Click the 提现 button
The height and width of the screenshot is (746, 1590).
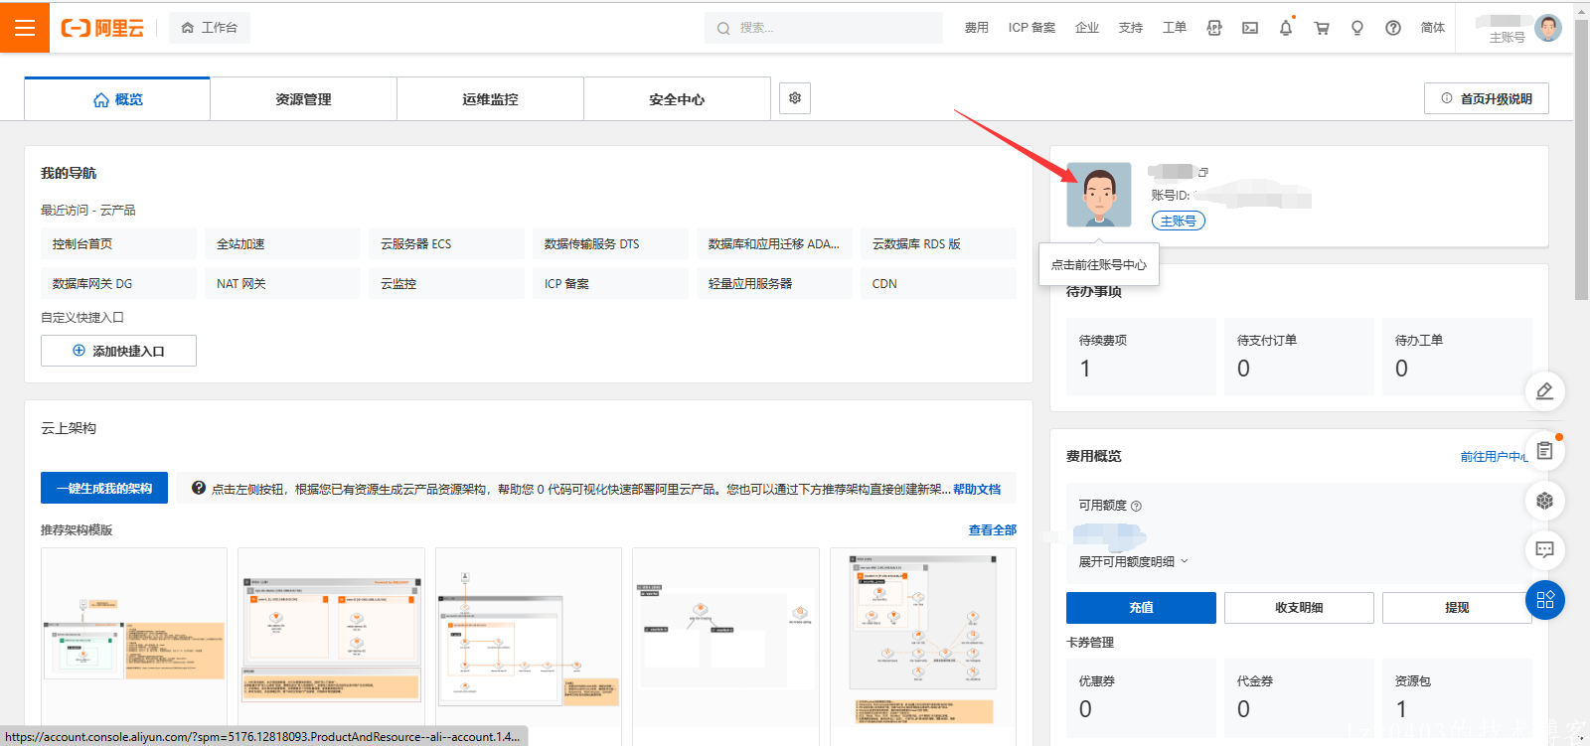click(1457, 608)
